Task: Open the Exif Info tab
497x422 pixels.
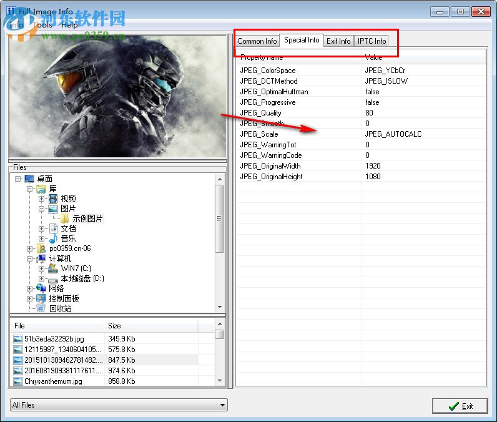Action: coord(338,41)
